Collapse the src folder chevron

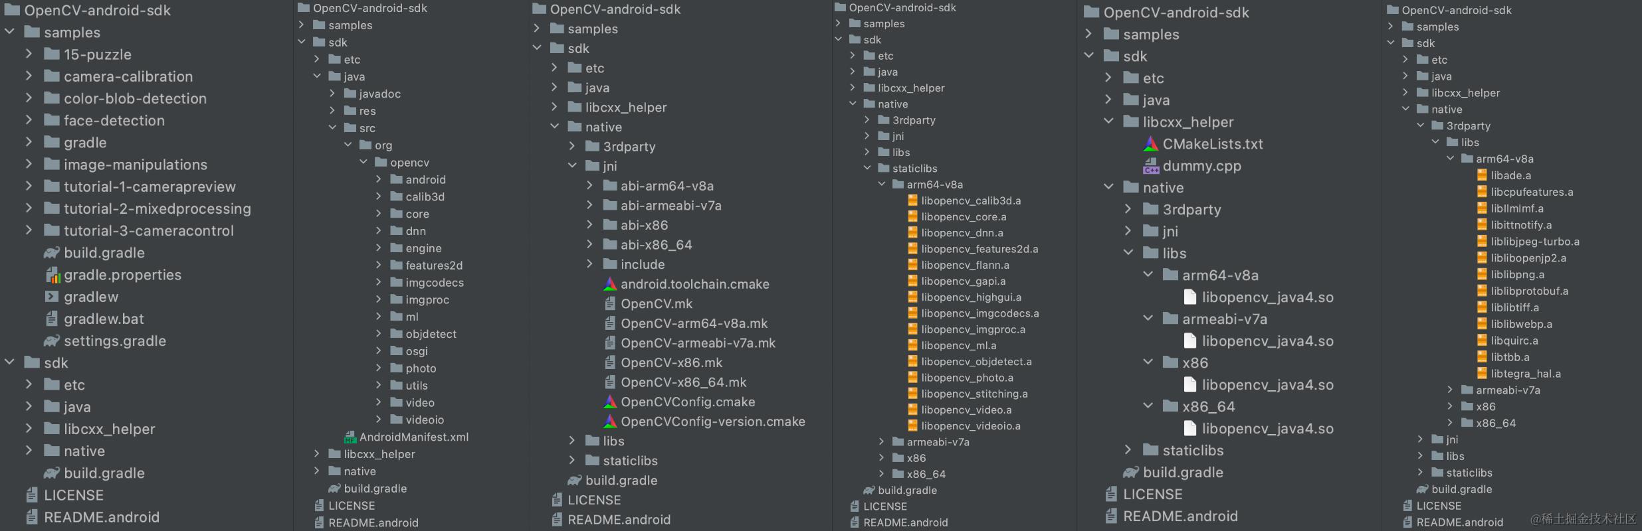(x=332, y=127)
